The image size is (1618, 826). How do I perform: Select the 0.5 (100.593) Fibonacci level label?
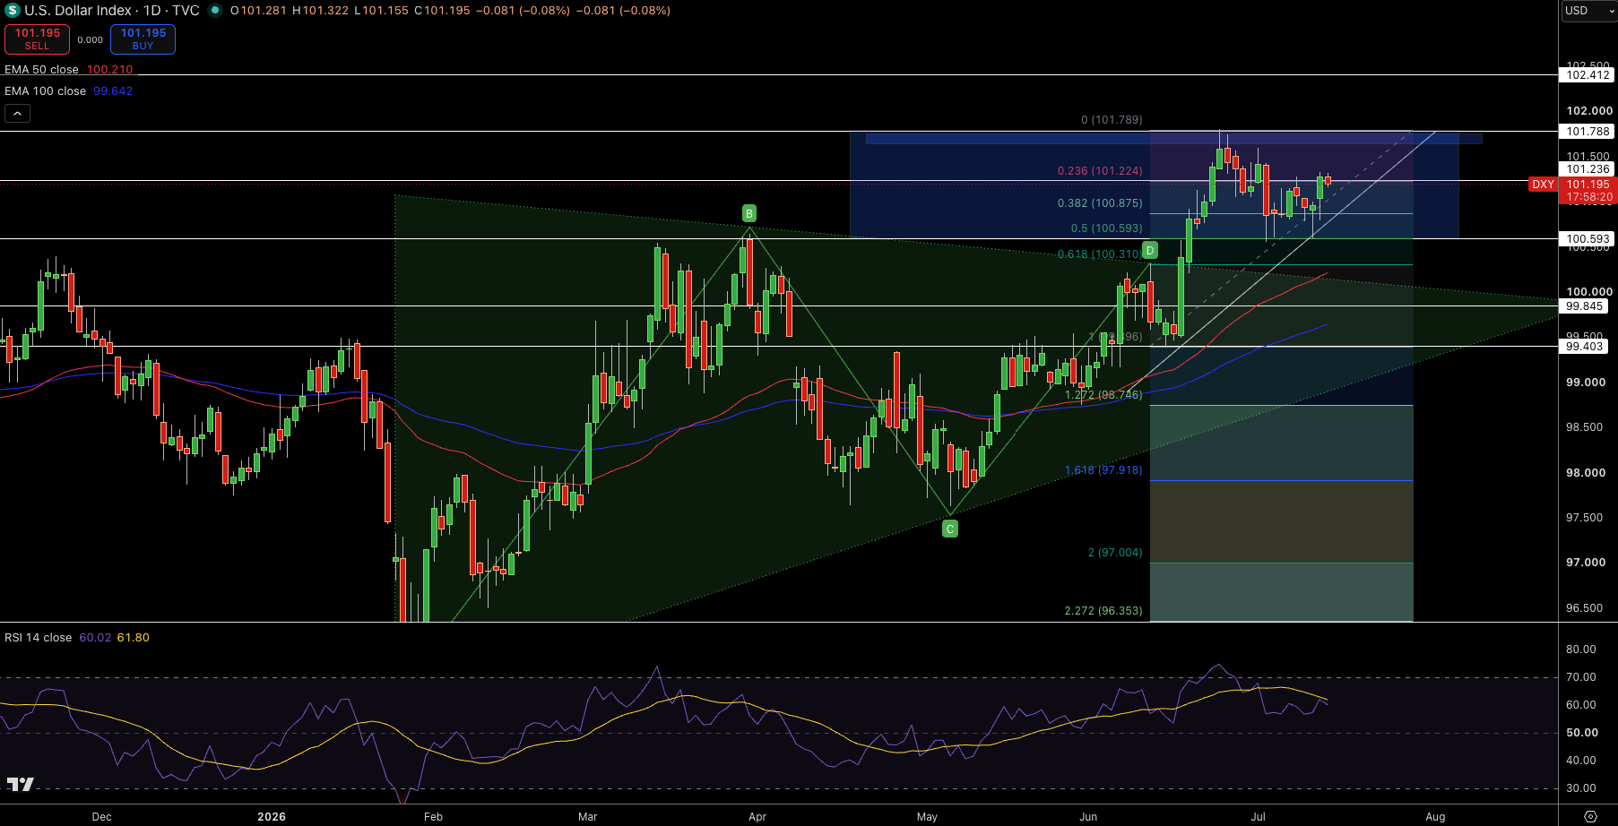(x=1107, y=228)
